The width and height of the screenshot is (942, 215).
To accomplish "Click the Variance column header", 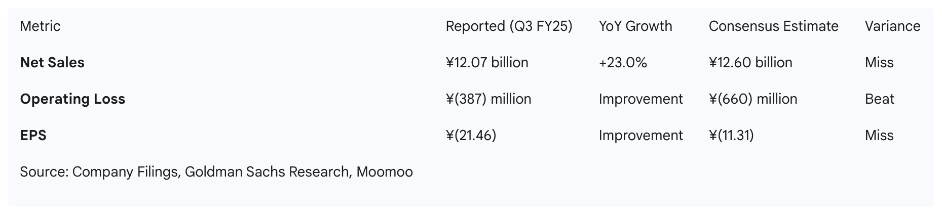I will [x=892, y=26].
